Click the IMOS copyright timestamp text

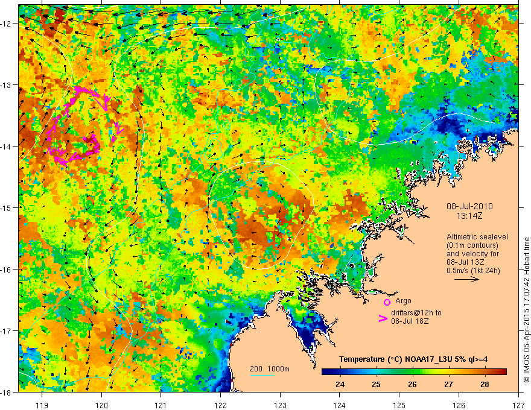526,310
